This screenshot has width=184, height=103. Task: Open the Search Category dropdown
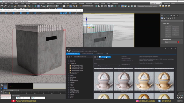pos(100,66)
